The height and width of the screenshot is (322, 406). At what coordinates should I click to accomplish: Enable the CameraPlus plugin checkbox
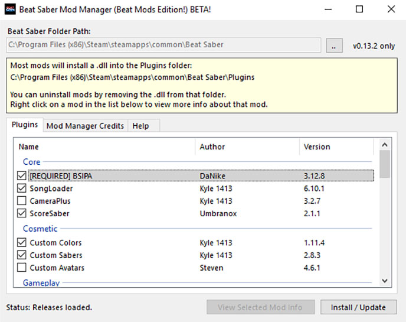22,201
